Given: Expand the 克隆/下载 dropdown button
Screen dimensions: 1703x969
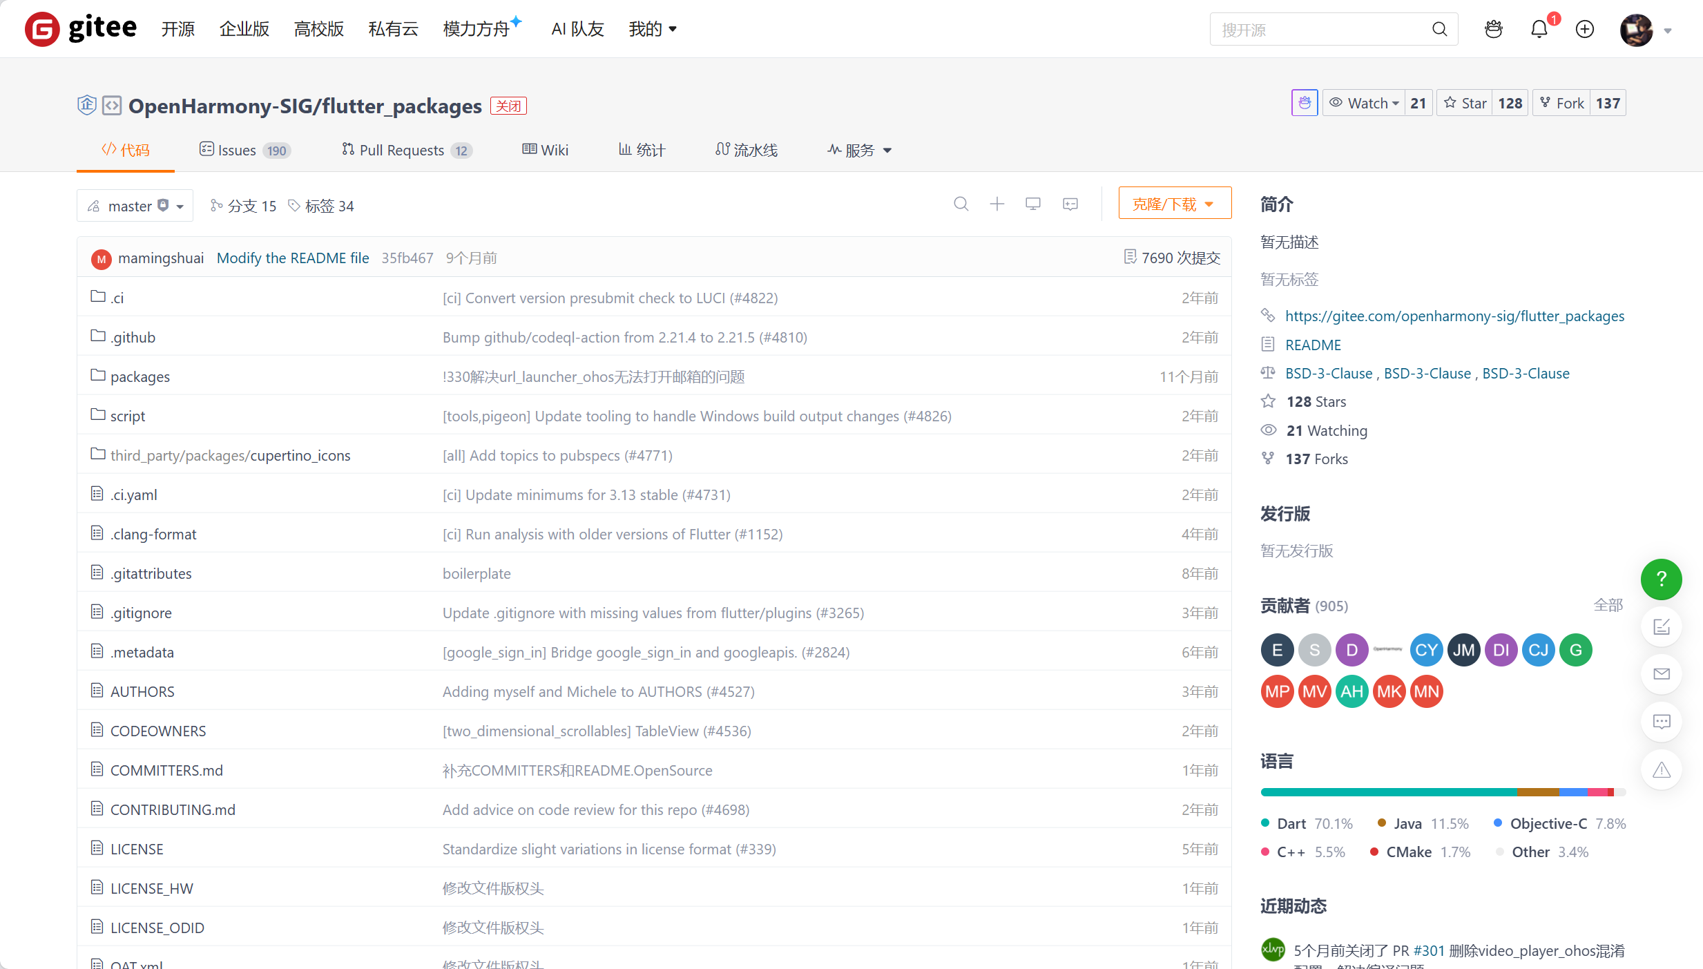Looking at the screenshot, I should pyautogui.click(x=1174, y=204).
